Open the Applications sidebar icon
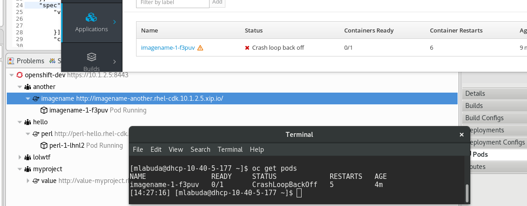This screenshot has width=527, height=206. point(92,18)
